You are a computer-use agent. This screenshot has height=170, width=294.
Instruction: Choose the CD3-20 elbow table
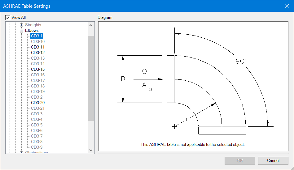point(38,103)
